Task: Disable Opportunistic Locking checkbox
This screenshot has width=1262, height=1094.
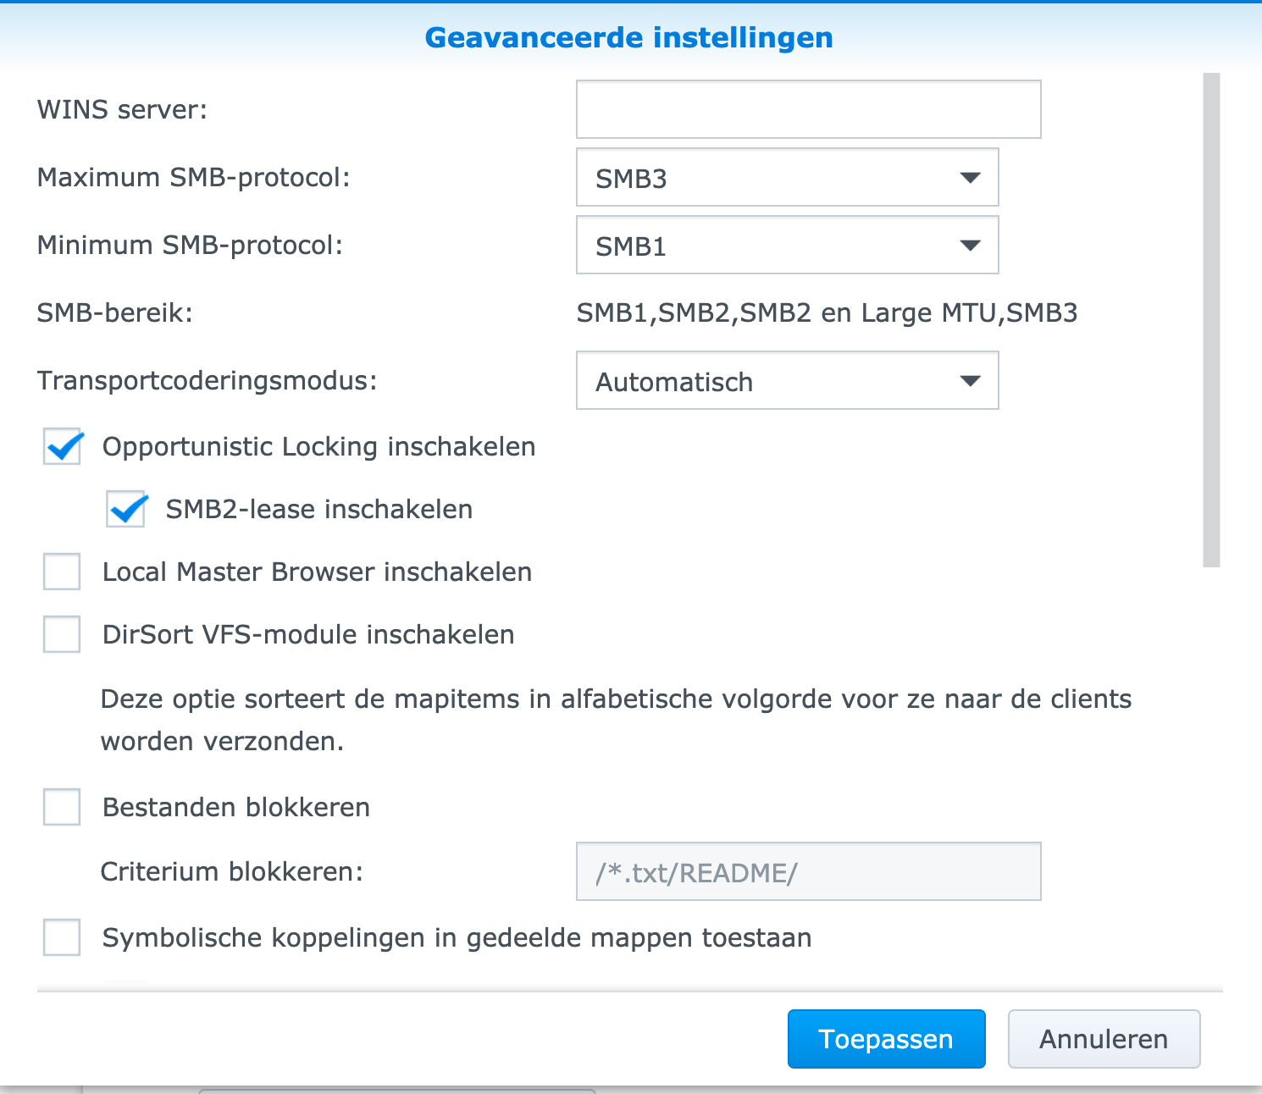Action: 63,447
